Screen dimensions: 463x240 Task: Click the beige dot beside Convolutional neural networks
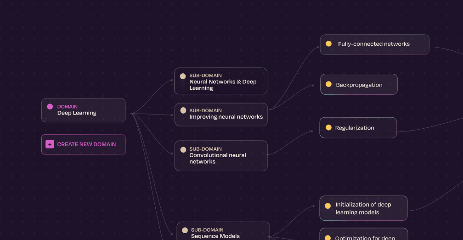183,149
